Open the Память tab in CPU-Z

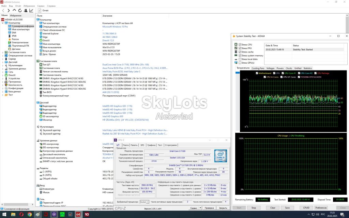pos(134,145)
